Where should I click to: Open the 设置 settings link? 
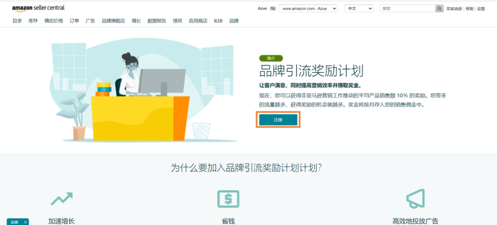pos(481,9)
